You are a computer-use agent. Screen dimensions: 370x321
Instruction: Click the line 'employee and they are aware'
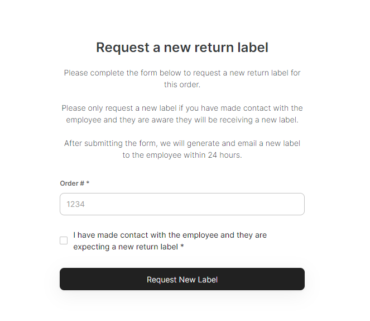click(182, 120)
